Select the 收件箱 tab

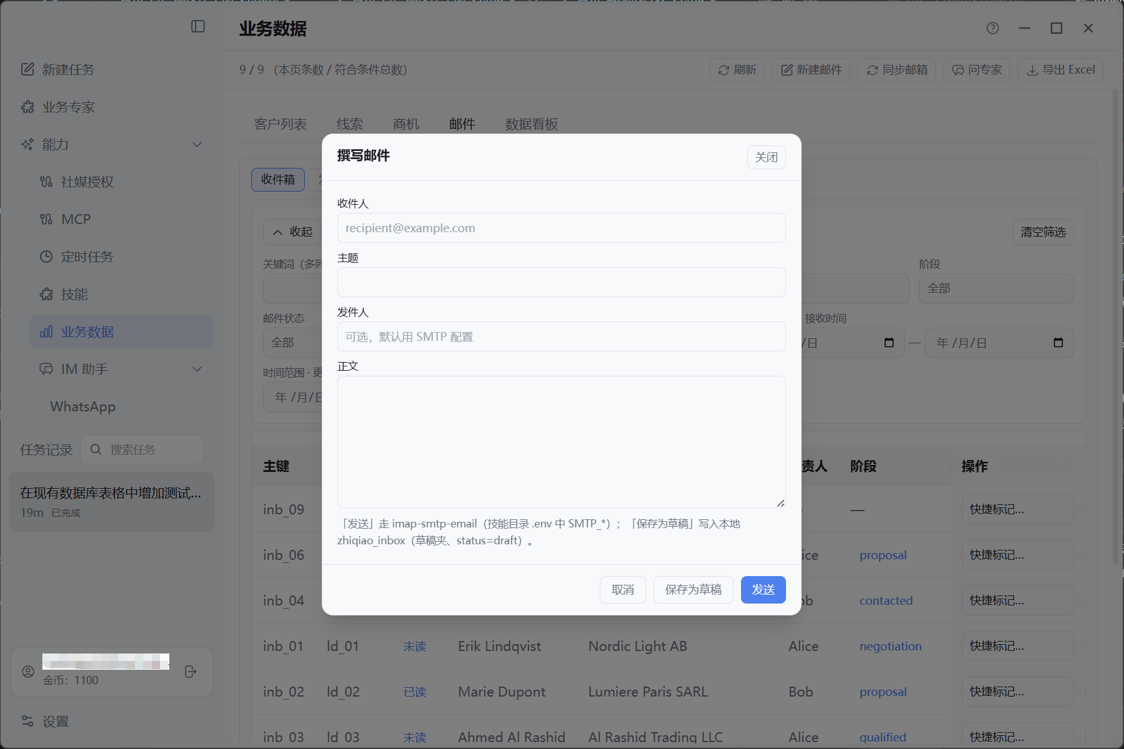[x=278, y=180]
